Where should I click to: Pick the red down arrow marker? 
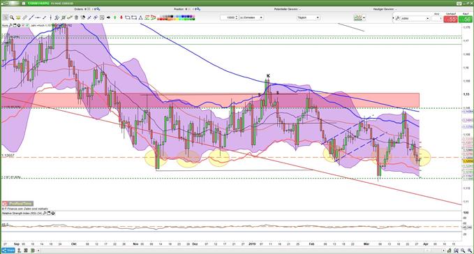tap(121, 17)
